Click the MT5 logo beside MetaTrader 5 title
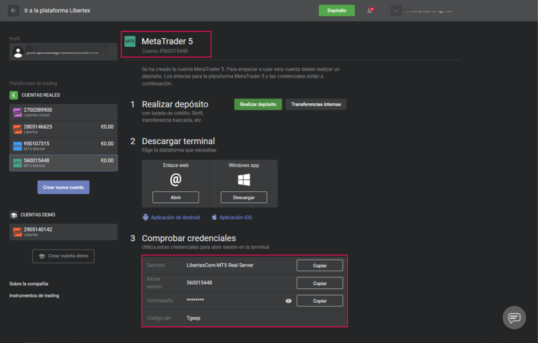 coord(130,41)
